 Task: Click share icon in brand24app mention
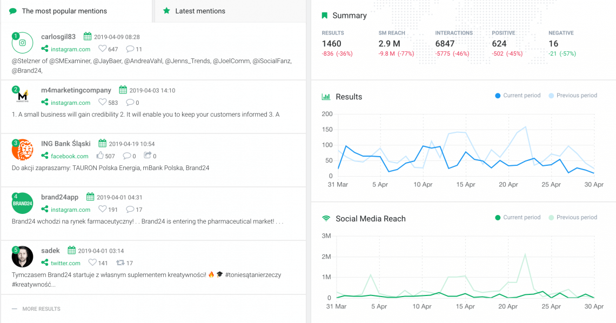click(x=45, y=209)
